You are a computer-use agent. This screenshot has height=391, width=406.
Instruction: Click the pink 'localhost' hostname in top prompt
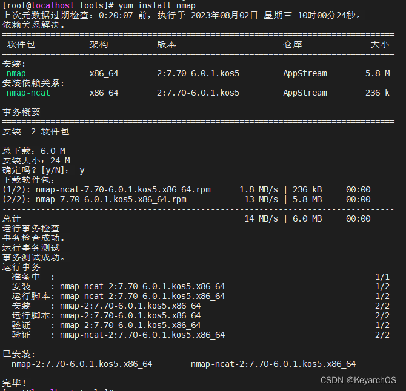(x=53, y=5)
